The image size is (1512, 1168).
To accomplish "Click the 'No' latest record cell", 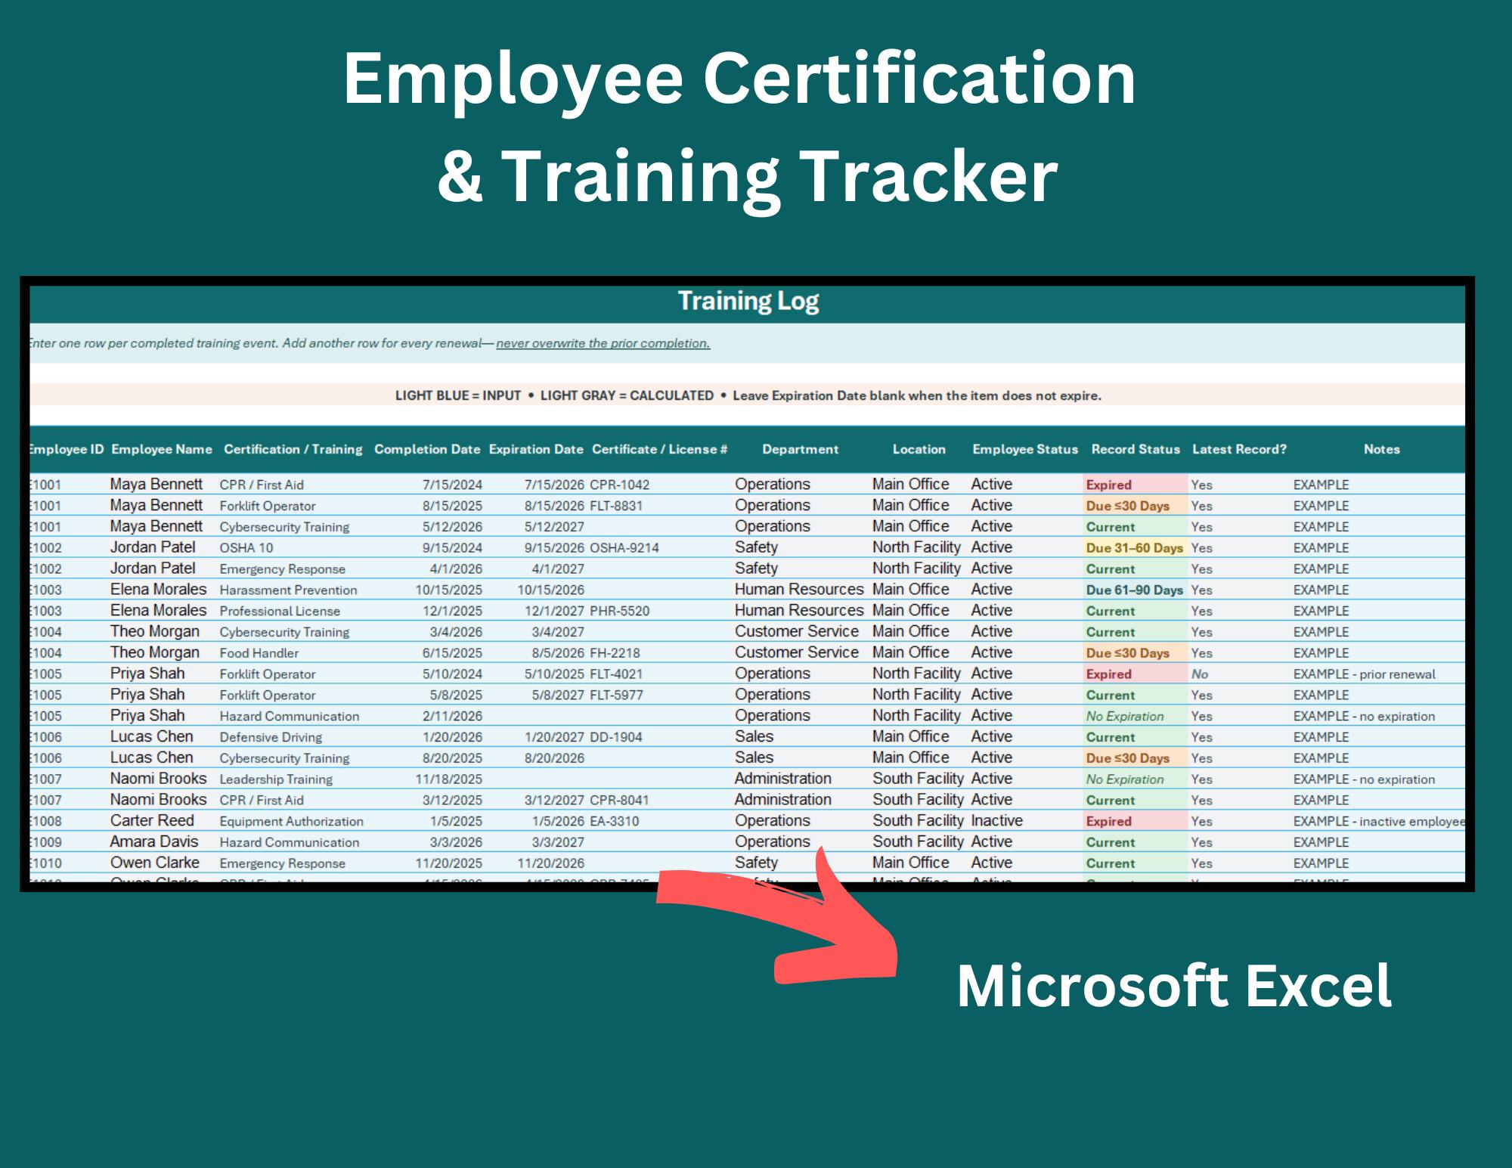I will tap(1200, 674).
